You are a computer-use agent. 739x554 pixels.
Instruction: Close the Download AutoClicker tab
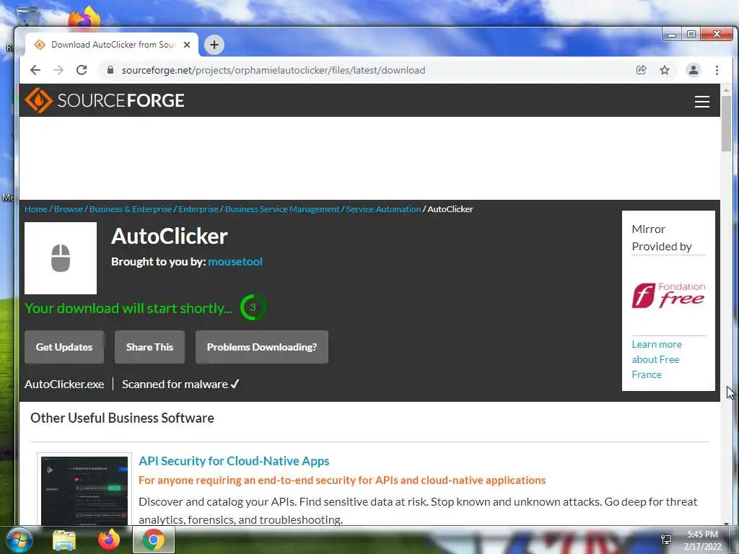pos(187,45)
